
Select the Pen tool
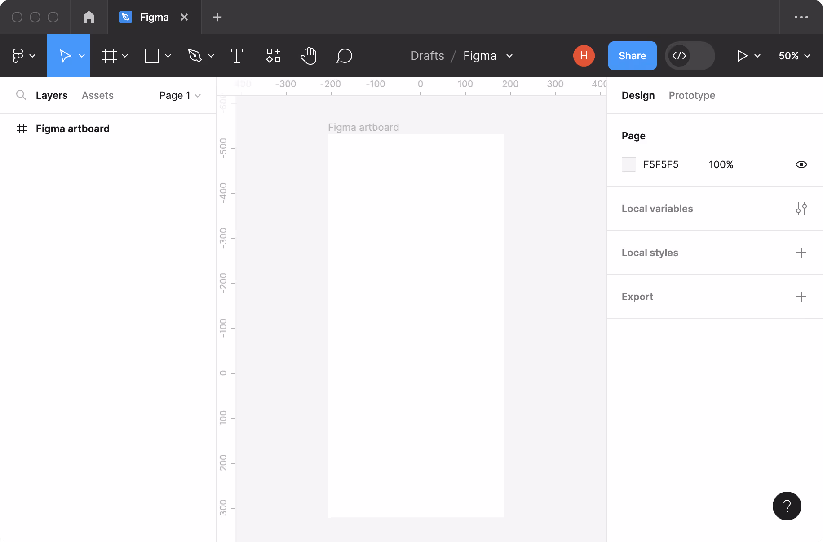coord(195,56)
